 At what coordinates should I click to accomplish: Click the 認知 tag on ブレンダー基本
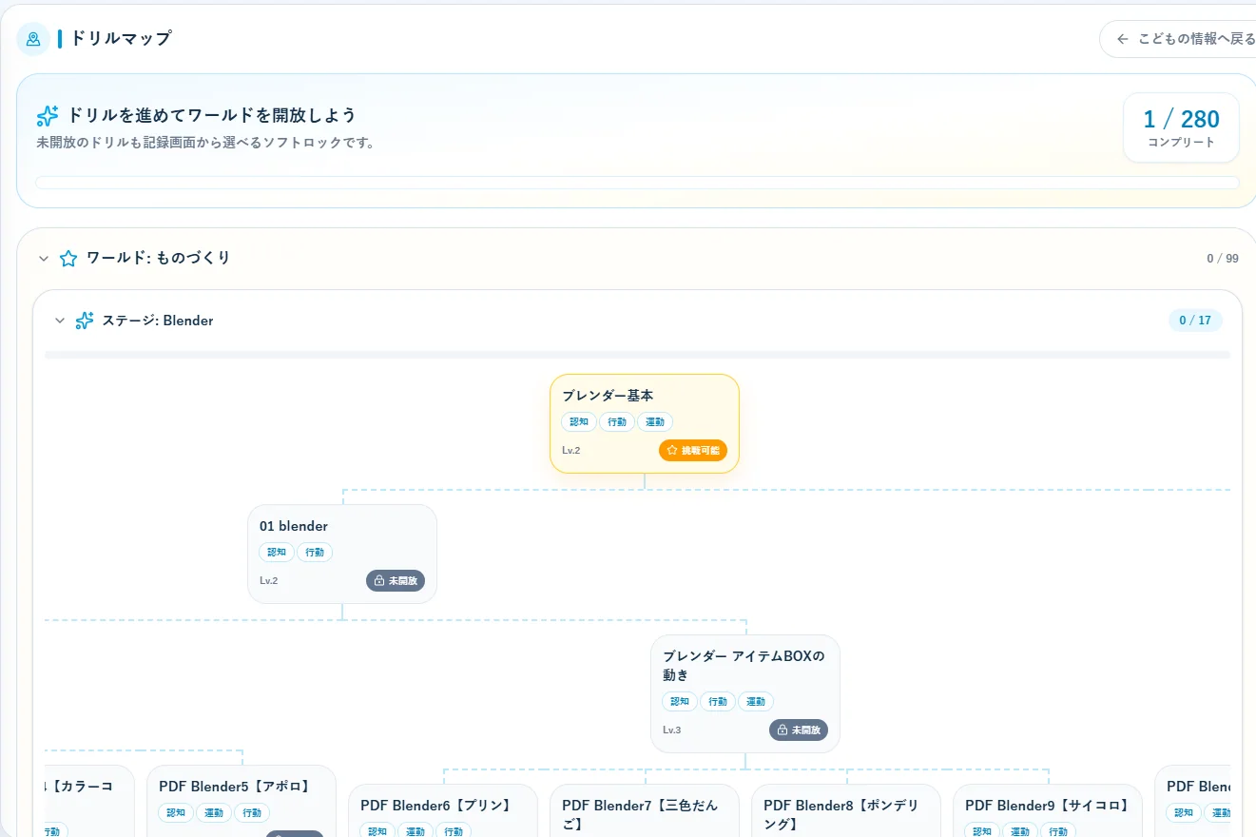579,421
